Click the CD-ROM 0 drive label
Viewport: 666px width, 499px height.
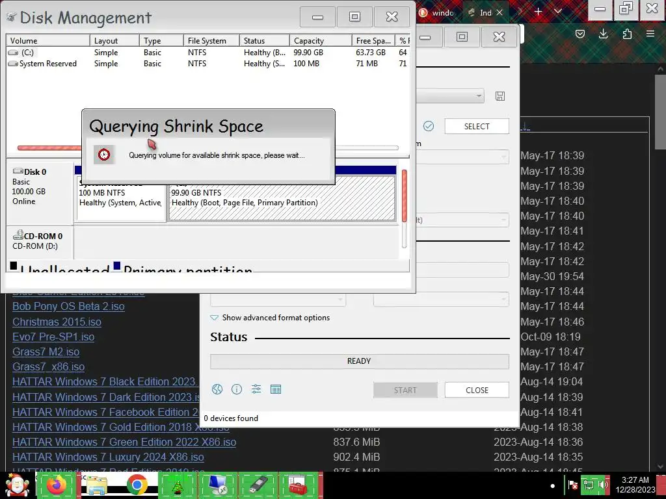(38, 235)
